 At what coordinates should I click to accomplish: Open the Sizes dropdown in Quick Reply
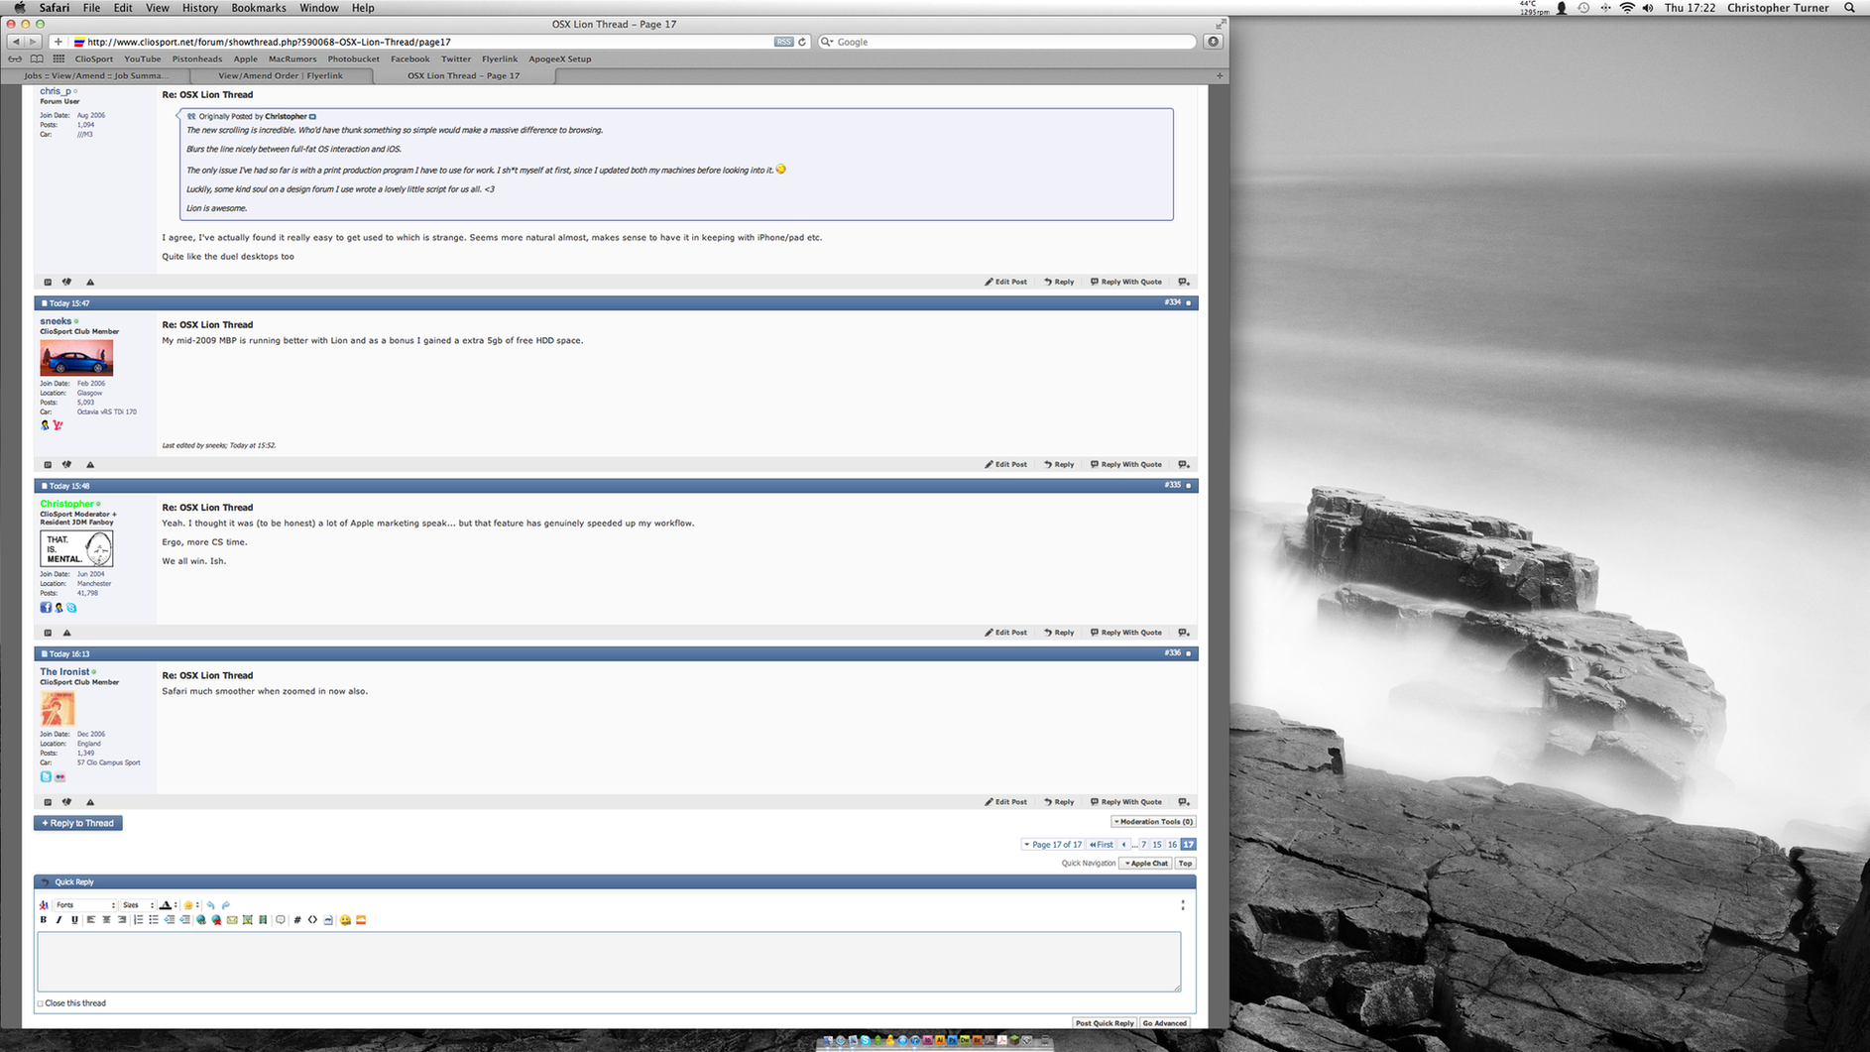136,905
